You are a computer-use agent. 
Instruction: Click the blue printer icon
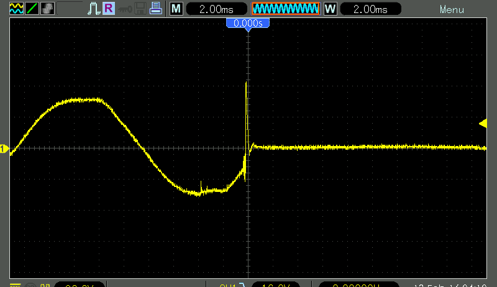click(x=156, y=9)
